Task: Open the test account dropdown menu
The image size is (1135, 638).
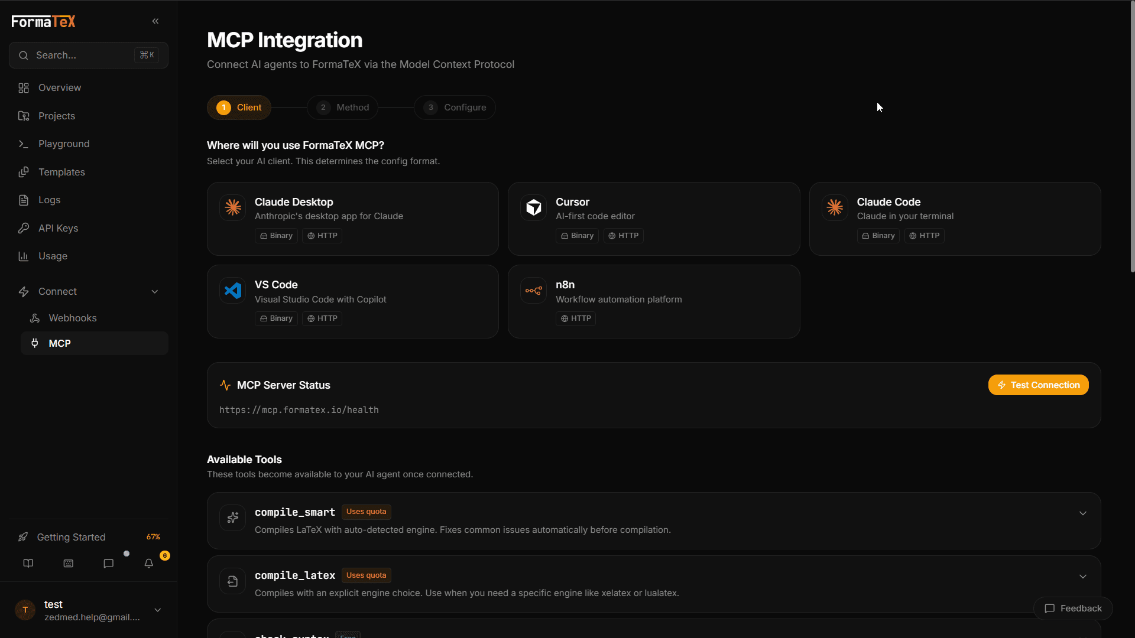Action: [158, 610]
